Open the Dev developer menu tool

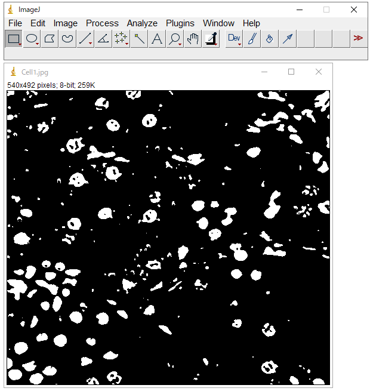(x=234, y=39)
